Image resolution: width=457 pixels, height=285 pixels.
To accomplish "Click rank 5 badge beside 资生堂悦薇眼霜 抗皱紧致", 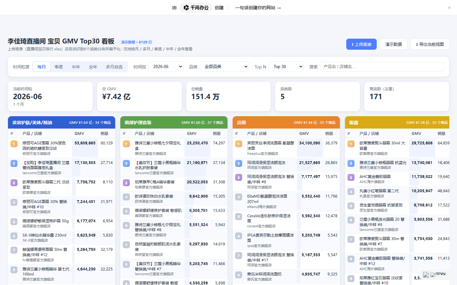I will point(351,206).
